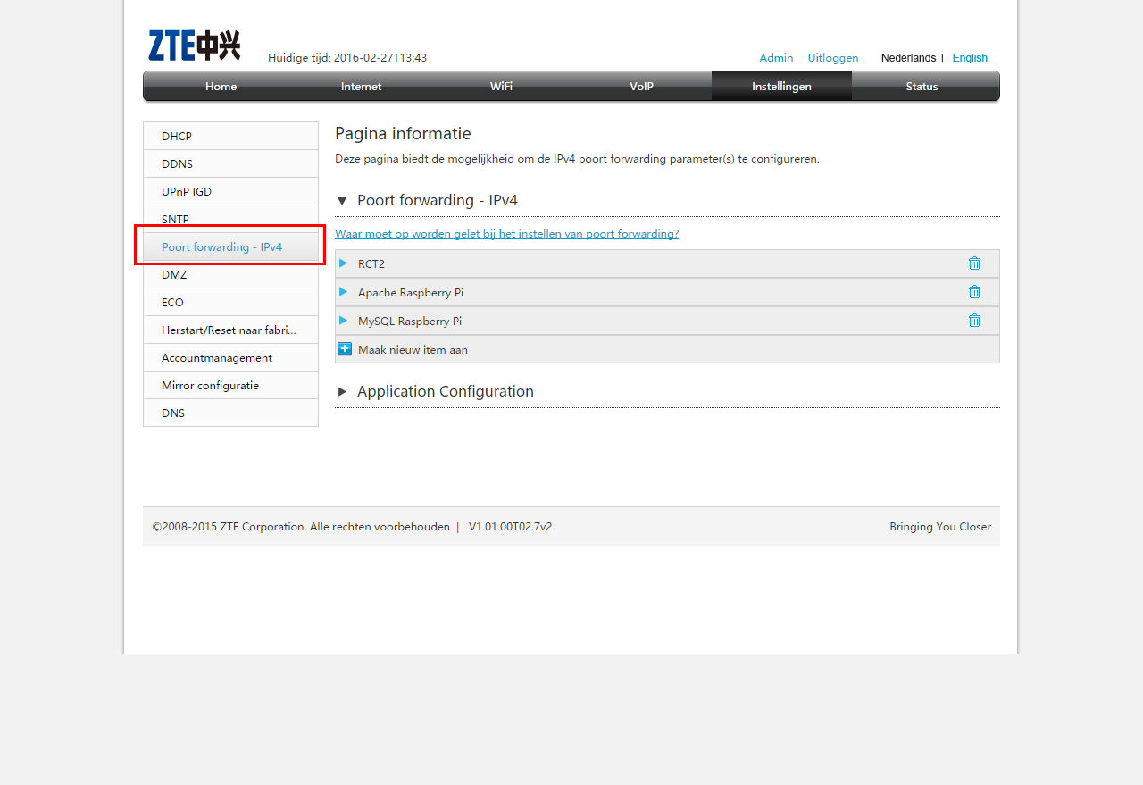This screenshot has width=1143, height=785.
Task: Switch language to Nederlands
Action: [x=908, y=57]
